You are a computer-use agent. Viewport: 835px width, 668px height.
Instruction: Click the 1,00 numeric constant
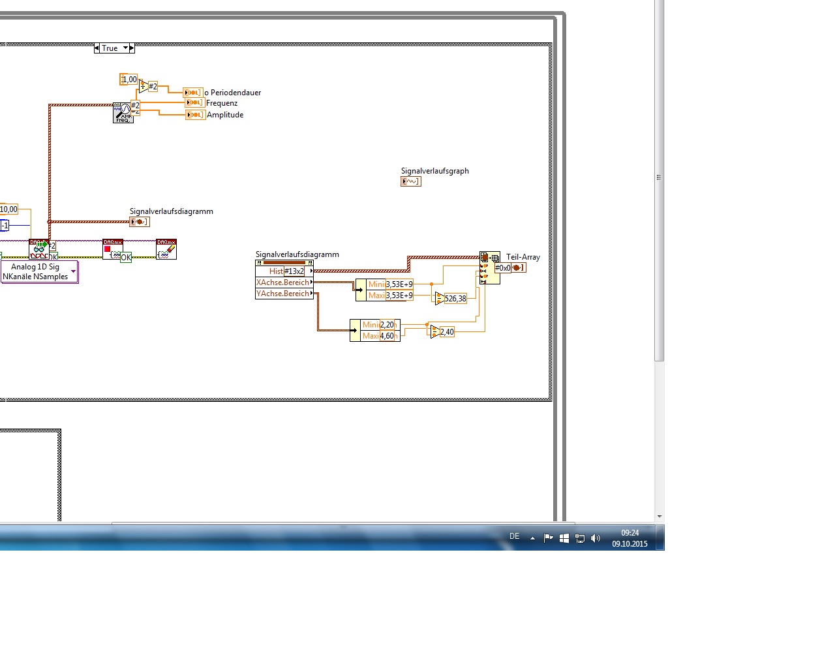pos(129,80)
